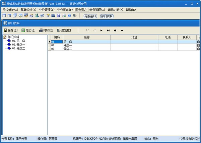Click the exit door icon in main toolbar

coord(75,16)
